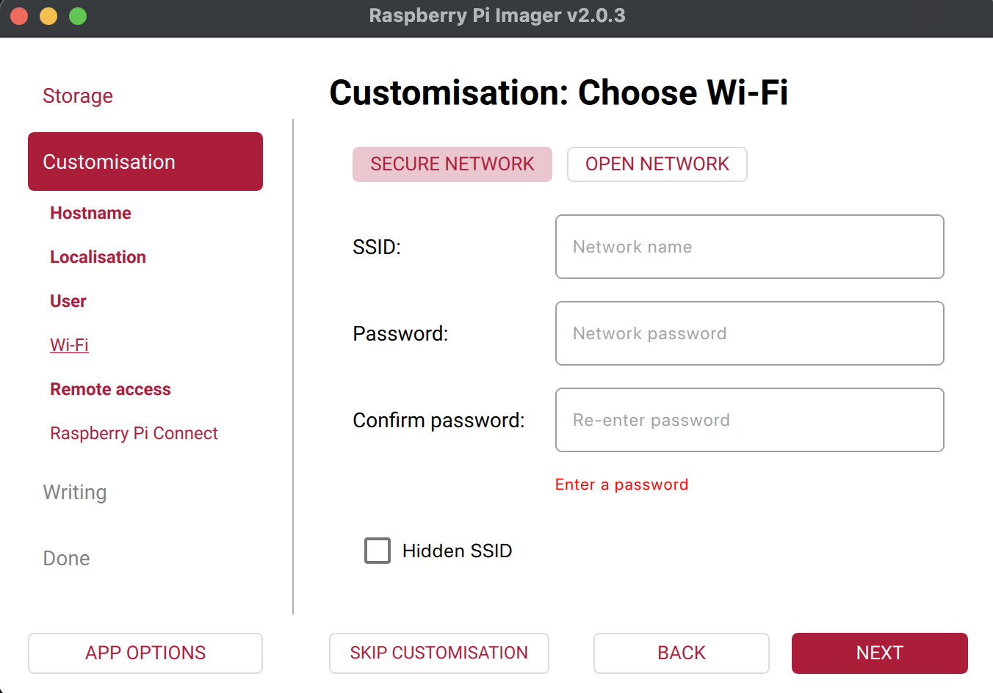Image resolution: width=993 pixels, height=693 pixels.
Task: Click Skip Customisation button
Action: (438, 653)
